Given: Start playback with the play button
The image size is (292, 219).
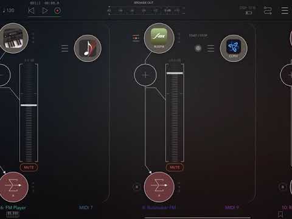Looking at the screenshot, I should 45,10.
